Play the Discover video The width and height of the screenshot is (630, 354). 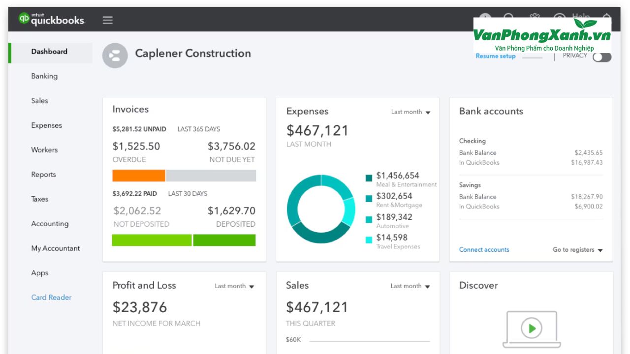click(532, 328)
